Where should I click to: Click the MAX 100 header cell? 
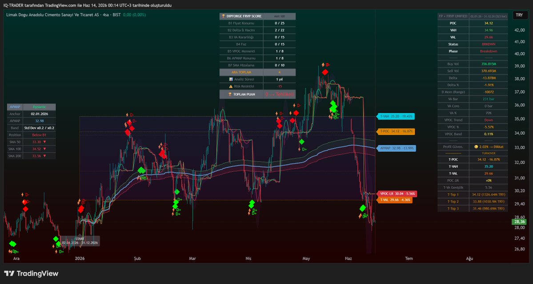point(279,16)
